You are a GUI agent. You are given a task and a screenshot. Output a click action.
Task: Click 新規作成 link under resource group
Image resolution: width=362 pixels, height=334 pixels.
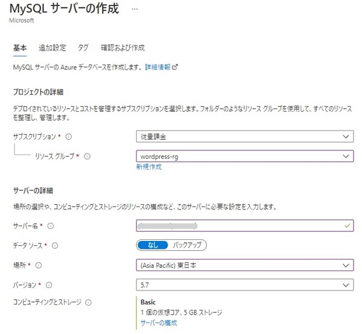(149, 167)
